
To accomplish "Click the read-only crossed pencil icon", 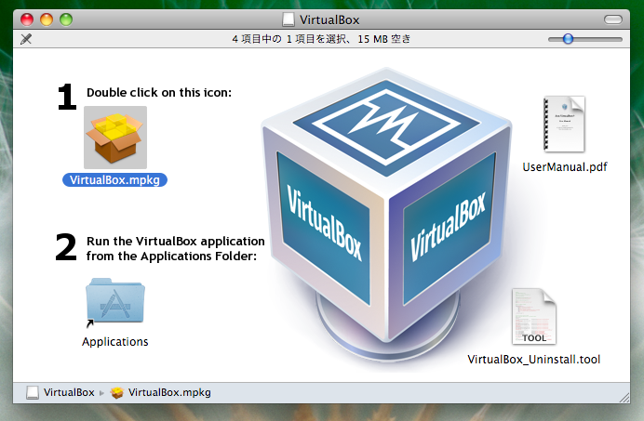I will (x=25, y=39).
